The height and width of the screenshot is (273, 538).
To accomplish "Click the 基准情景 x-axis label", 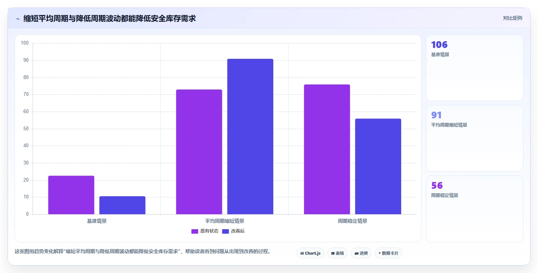I will click(x=97, y=221).
